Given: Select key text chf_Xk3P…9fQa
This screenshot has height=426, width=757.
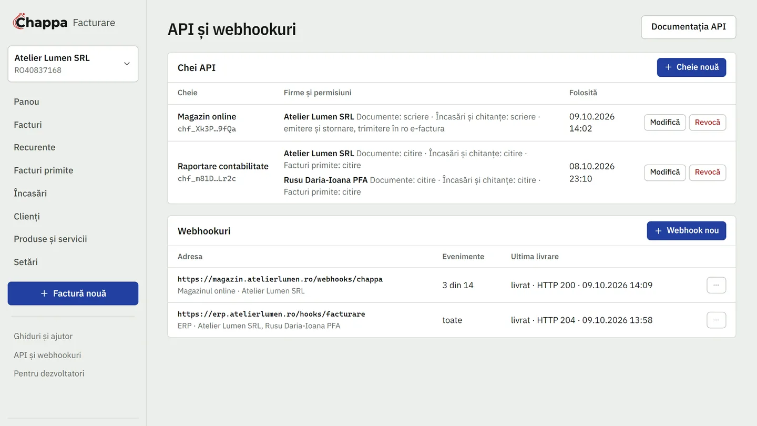Looking at the screenshot, I should point(207,129).
